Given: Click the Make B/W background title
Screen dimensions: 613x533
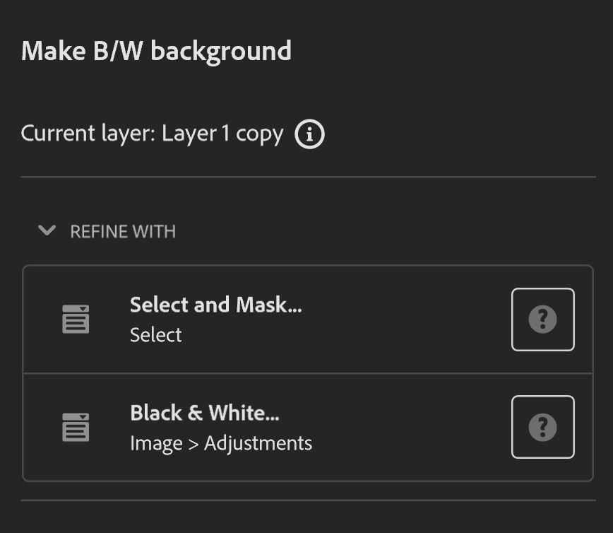Looking at the screenshot, I should click(x=156, y=52).
